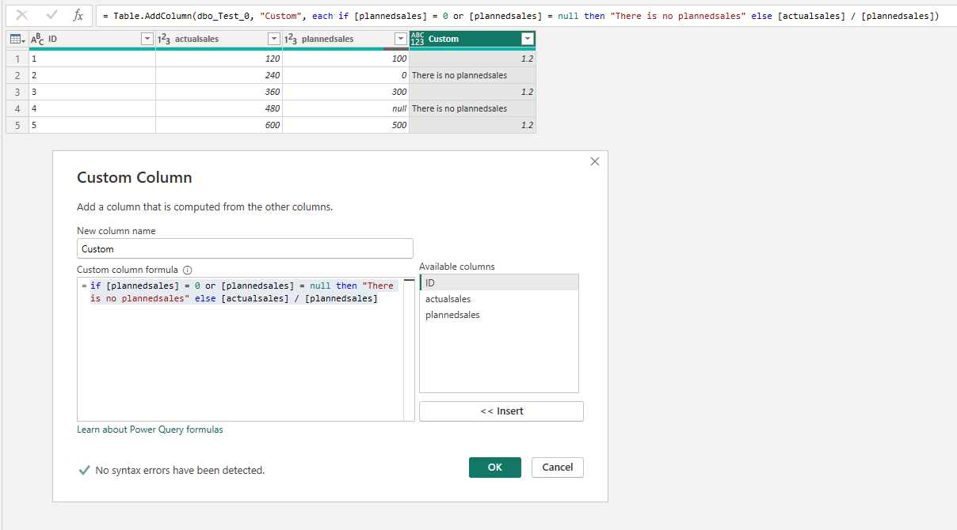Click Custom cell 1.2 in row 5

pyautogui.click(x=472, y=125)
